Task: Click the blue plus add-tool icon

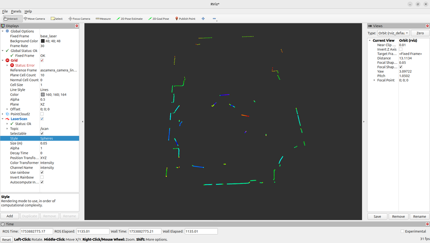Action: click(203, 18)
